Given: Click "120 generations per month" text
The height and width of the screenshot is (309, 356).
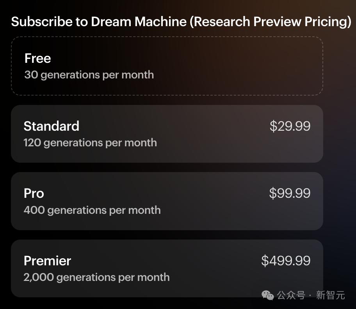Looking at the screenshot, I should (x=90, y=143).
